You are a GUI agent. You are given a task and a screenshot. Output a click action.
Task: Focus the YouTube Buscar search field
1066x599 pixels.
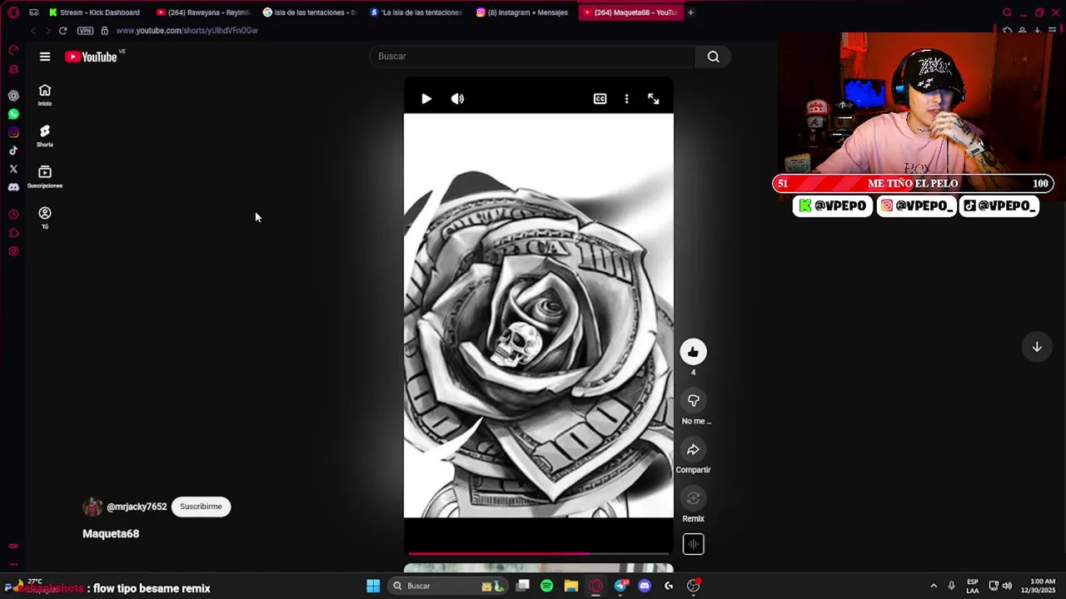533,57
